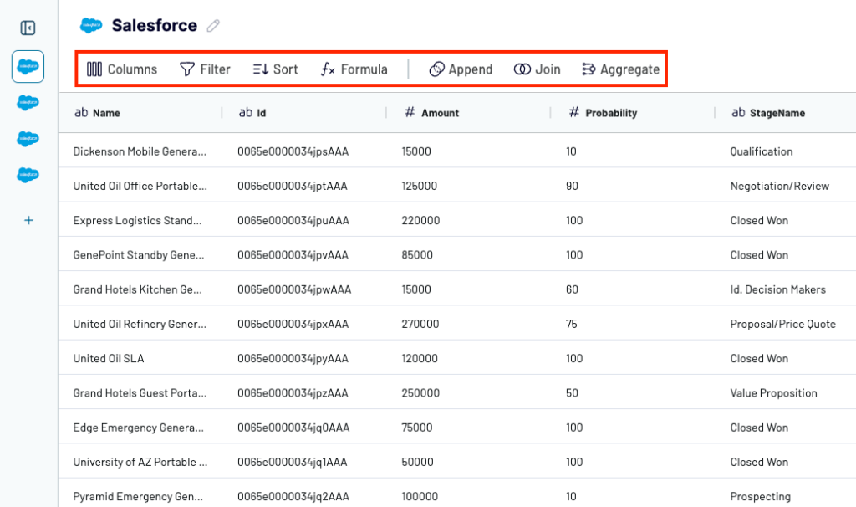Select the Edge Emergency Genera... cell
This screenshot has width=856, height=507.
pyautogui.click(x=139, y=428)
